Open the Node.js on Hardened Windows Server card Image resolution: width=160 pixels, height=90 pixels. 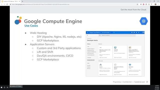click(x=135, y=52)
